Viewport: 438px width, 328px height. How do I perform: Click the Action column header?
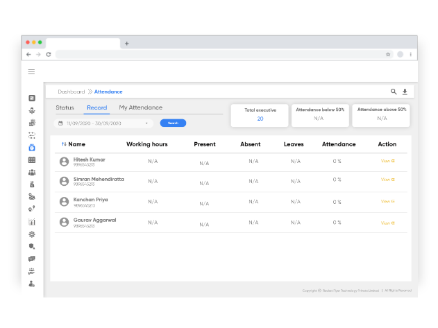click(x=387, y=144)
